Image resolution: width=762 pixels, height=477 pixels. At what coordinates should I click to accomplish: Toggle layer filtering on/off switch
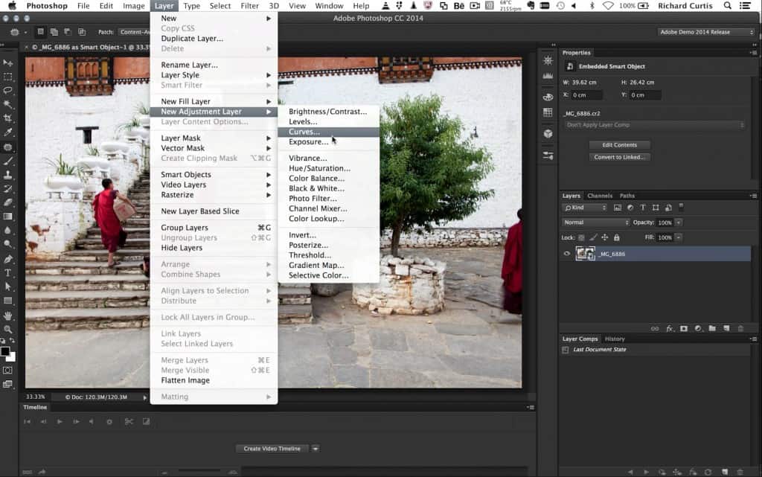pyautogui.click(x=682, y=206)
